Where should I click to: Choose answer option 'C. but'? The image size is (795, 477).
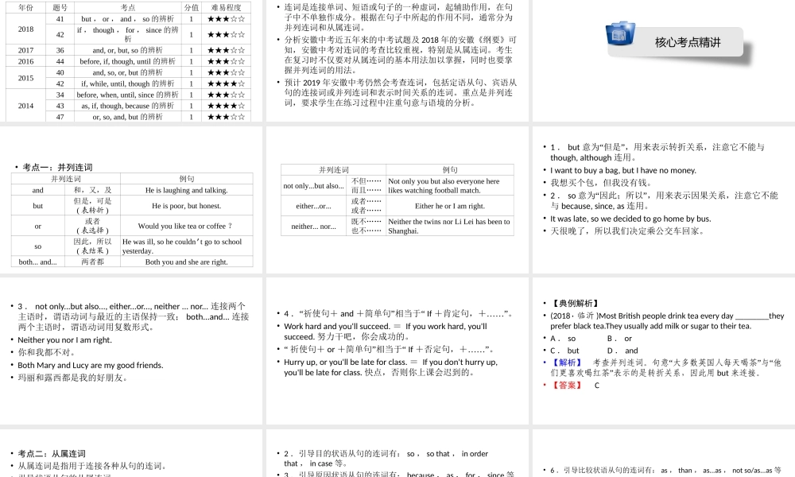564,351
